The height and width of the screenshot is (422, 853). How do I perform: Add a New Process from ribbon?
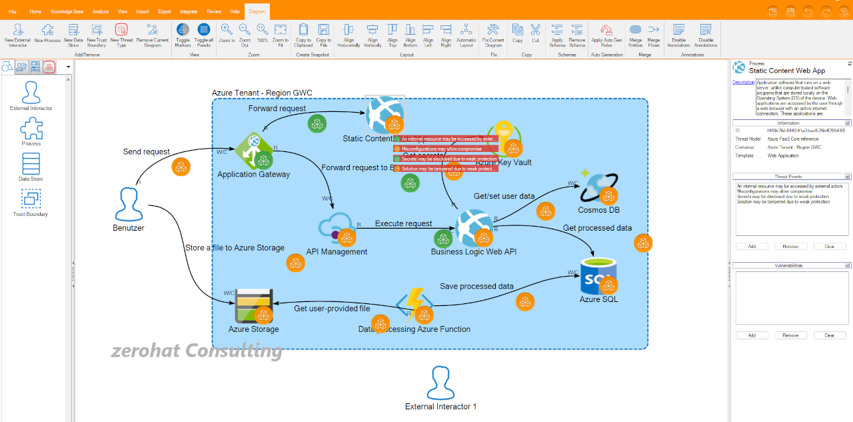(47, 33)
